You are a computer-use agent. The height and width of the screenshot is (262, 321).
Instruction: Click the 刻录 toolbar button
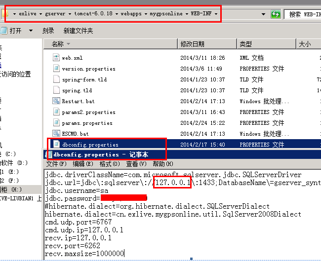tap(48, 31)
